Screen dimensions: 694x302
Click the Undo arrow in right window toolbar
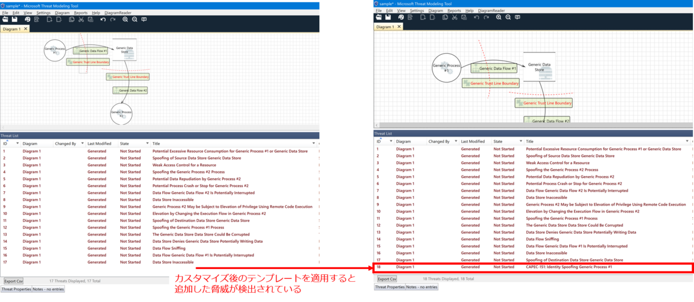pyautogui.click(x=477, y=17)
